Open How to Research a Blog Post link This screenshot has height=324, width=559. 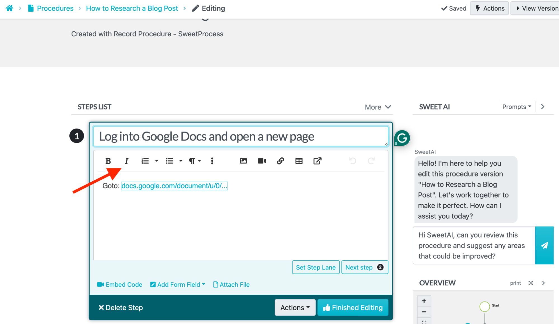pos(132,8)
